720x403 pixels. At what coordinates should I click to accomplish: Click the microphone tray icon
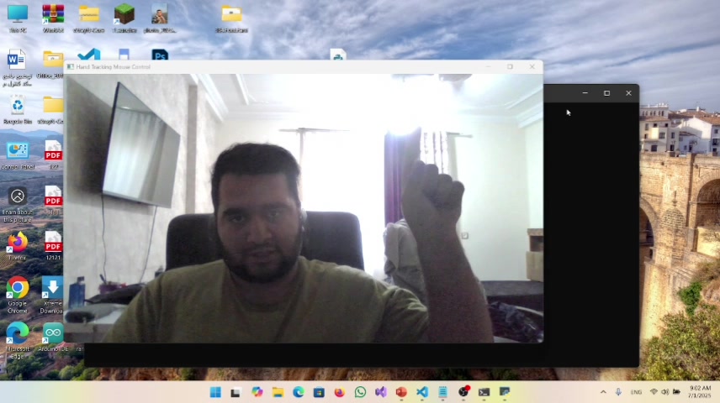pos(618,392)
